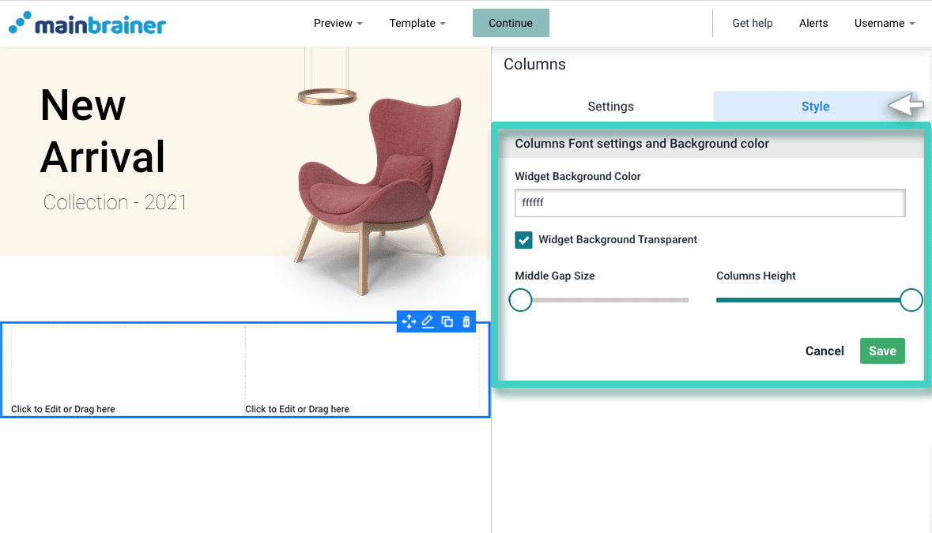Open the Preview dropdown menu
The width and height of the screenshot is (932, 533).
[x=338, y=23]
